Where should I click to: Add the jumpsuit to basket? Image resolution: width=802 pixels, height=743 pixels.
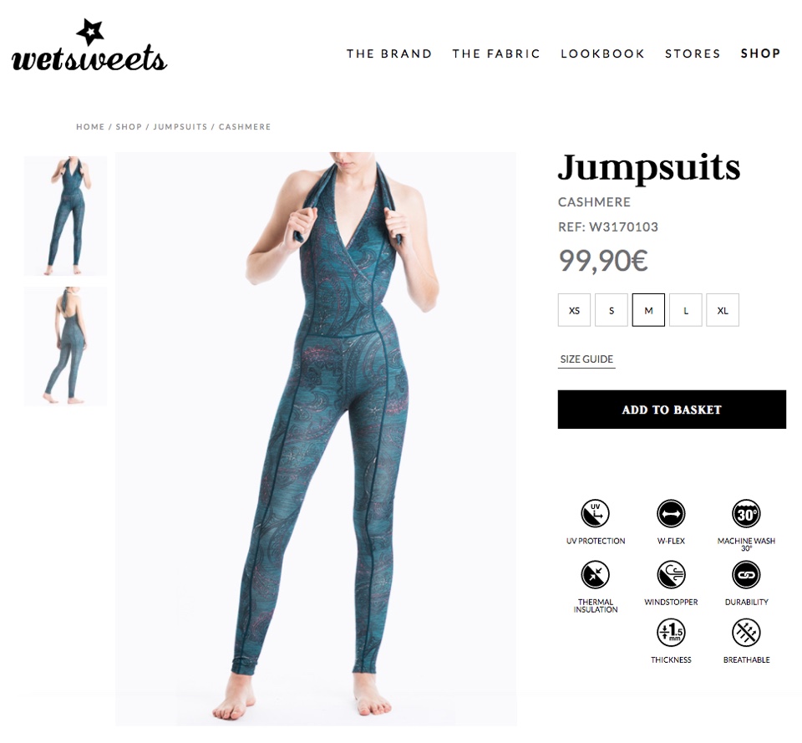672,410
